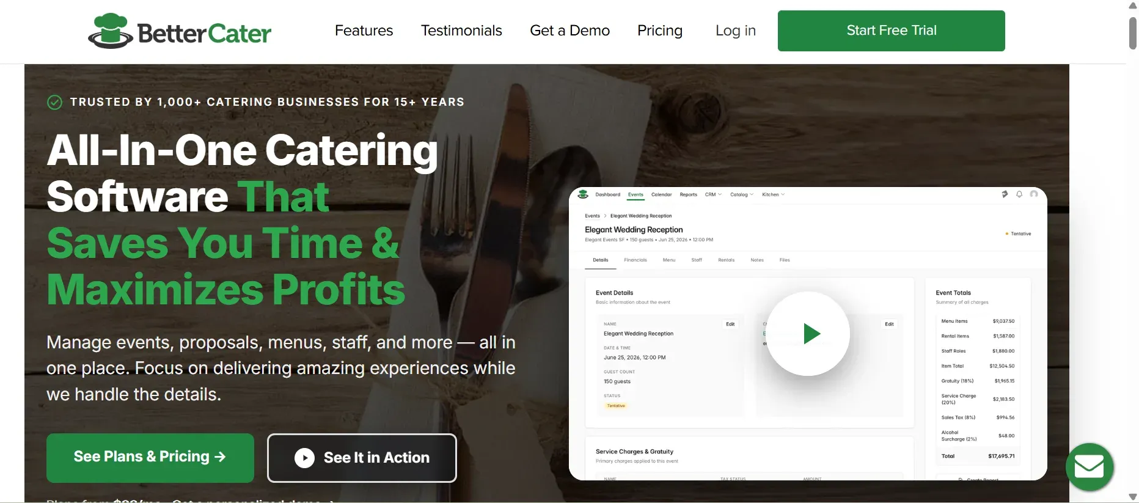1139x503 pixels.
Task: Click the scrollbar up arrow
Action: (x=1132, y=6)
